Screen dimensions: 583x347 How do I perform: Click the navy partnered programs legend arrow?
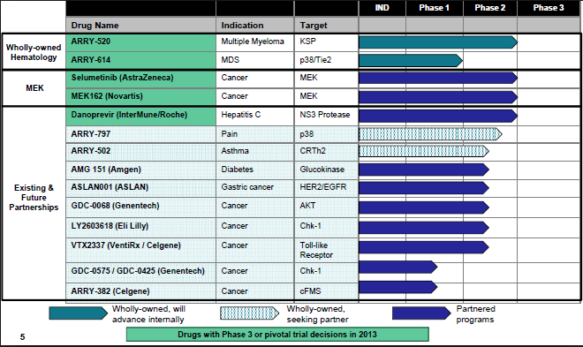[x=421, y=313]
